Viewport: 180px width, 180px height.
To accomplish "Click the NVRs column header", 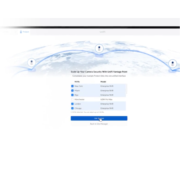I will click(x=77, y=82).
